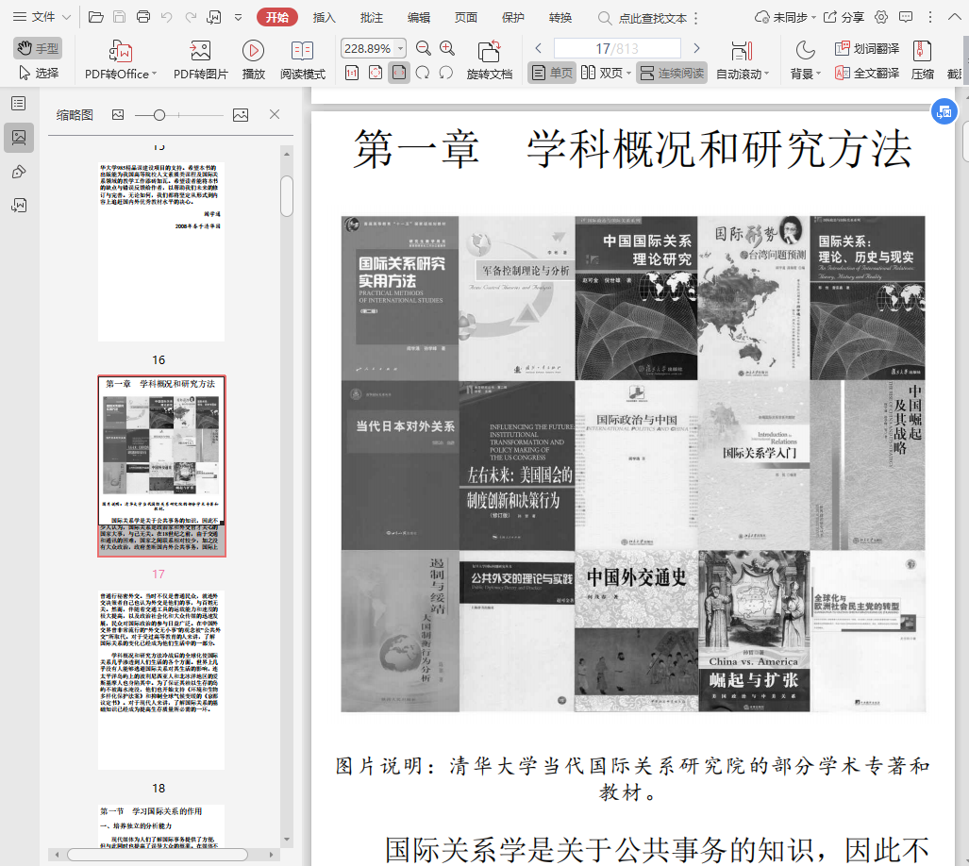Open the zoom percentage dropdown
Screen dimensions: 969x866
pyautogui.click(x=402, y=48)
